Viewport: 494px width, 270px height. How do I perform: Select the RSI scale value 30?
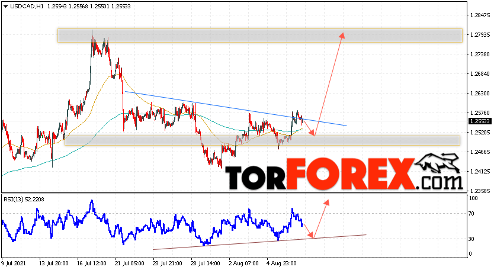tap(471, 239)
